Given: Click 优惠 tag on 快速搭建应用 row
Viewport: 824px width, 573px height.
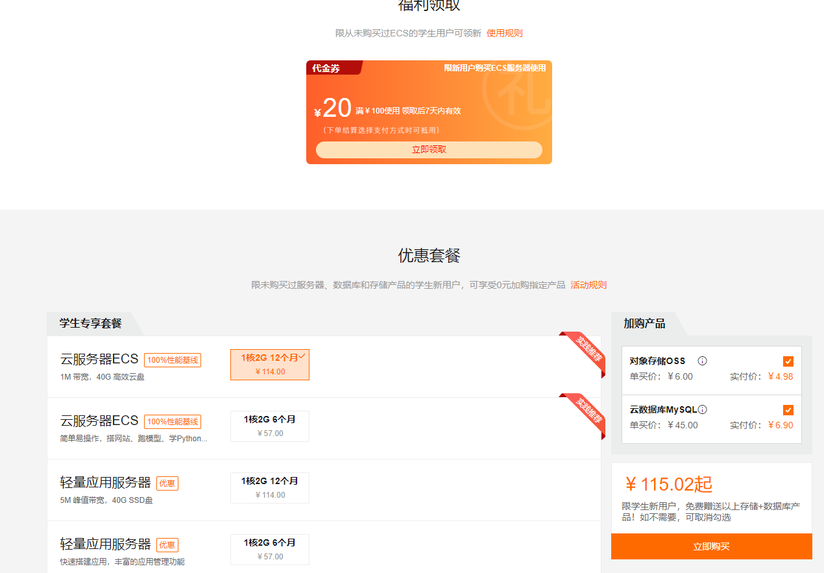Looking at the screenshot, I should (167, 545).
